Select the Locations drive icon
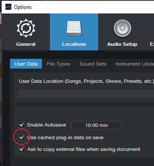 click(x=74, y=28)
